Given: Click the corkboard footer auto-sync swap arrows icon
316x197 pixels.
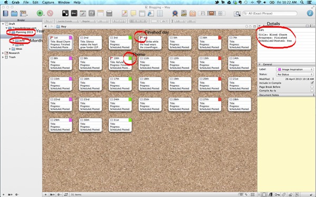Looking at the screenshot, I should point(66,194).
